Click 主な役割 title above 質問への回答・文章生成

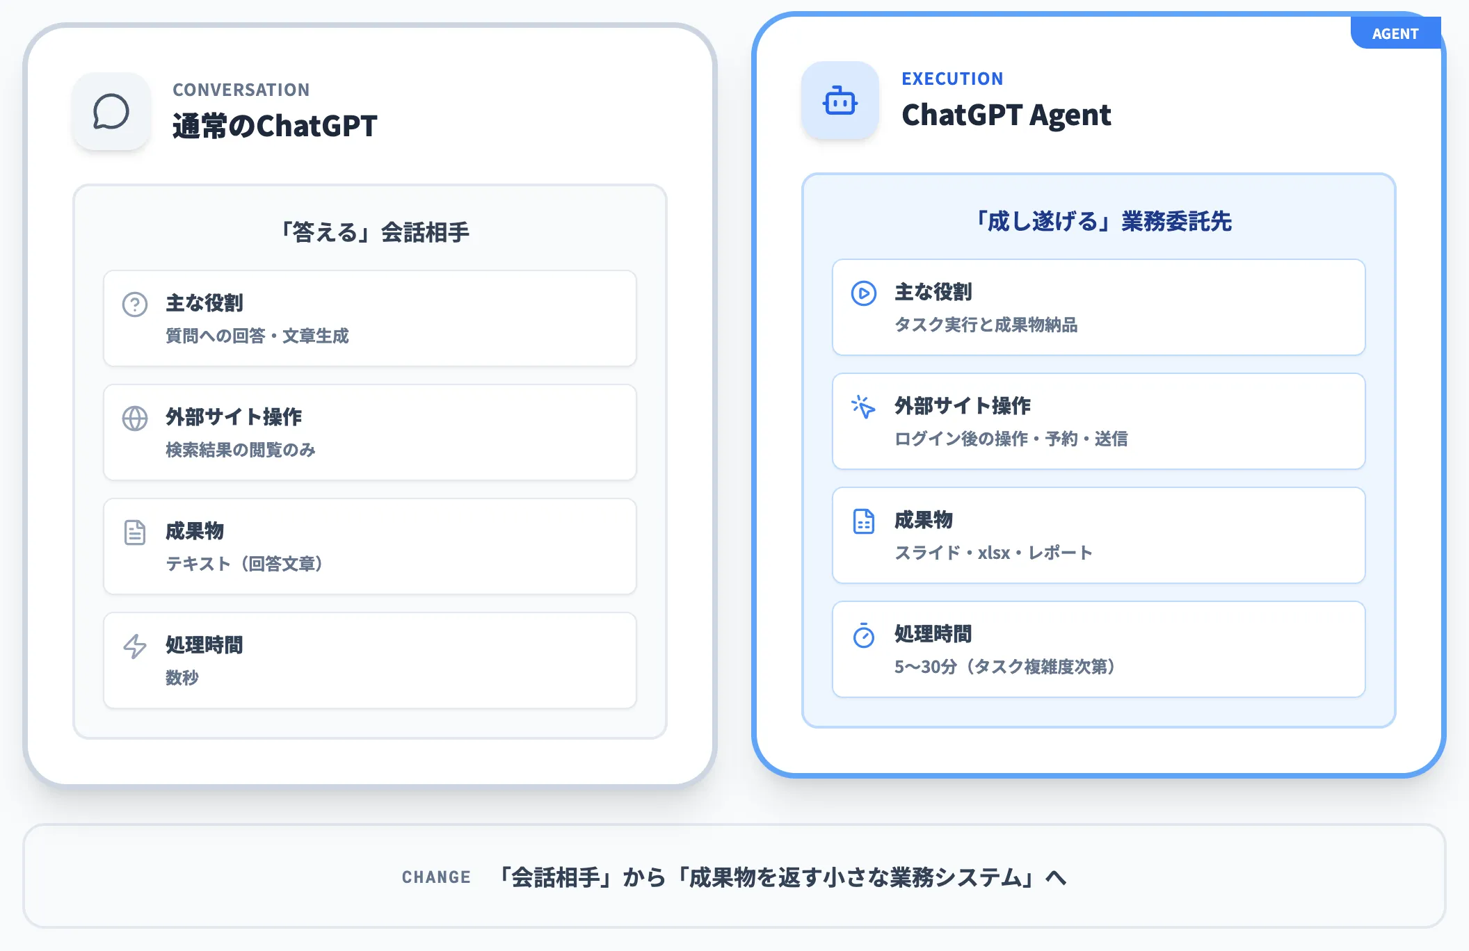pos(204,303)
